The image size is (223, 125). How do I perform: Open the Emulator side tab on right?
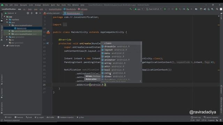(x=221, y=89)
